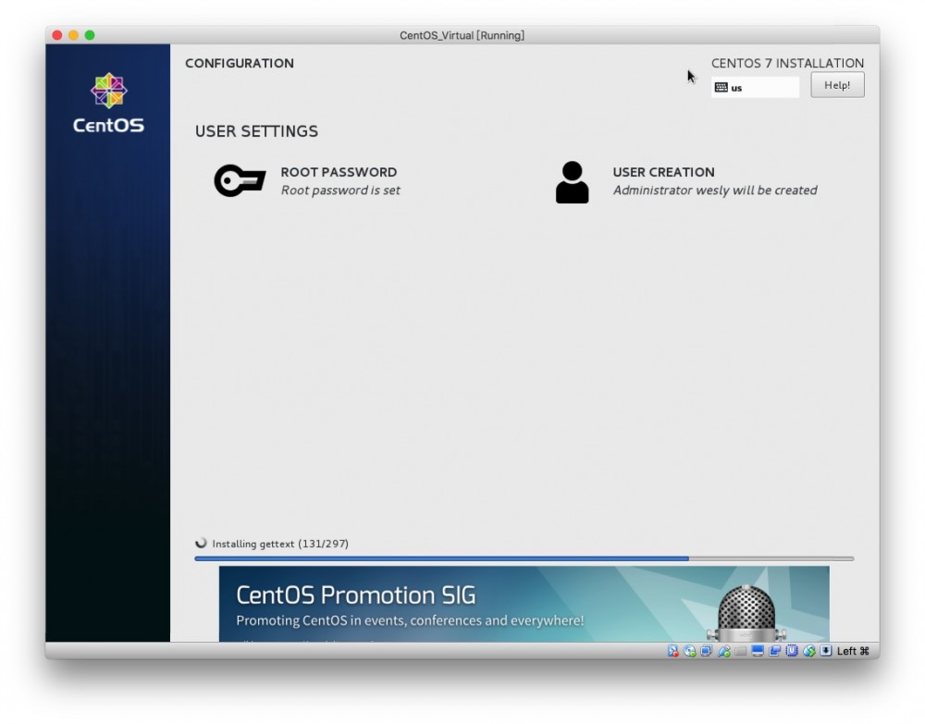The image size is (925, 724).
Task: Click the overlapping blue screens recording icon
Action: point(774,651)
